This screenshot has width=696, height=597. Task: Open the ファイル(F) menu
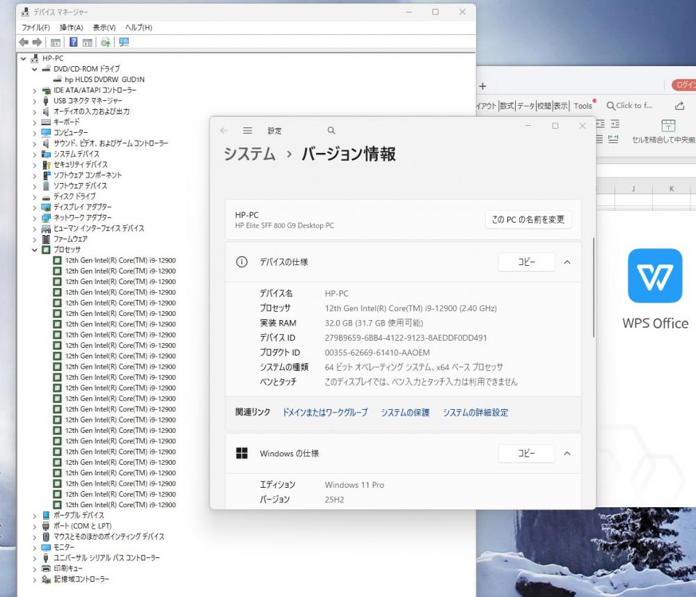35,28
